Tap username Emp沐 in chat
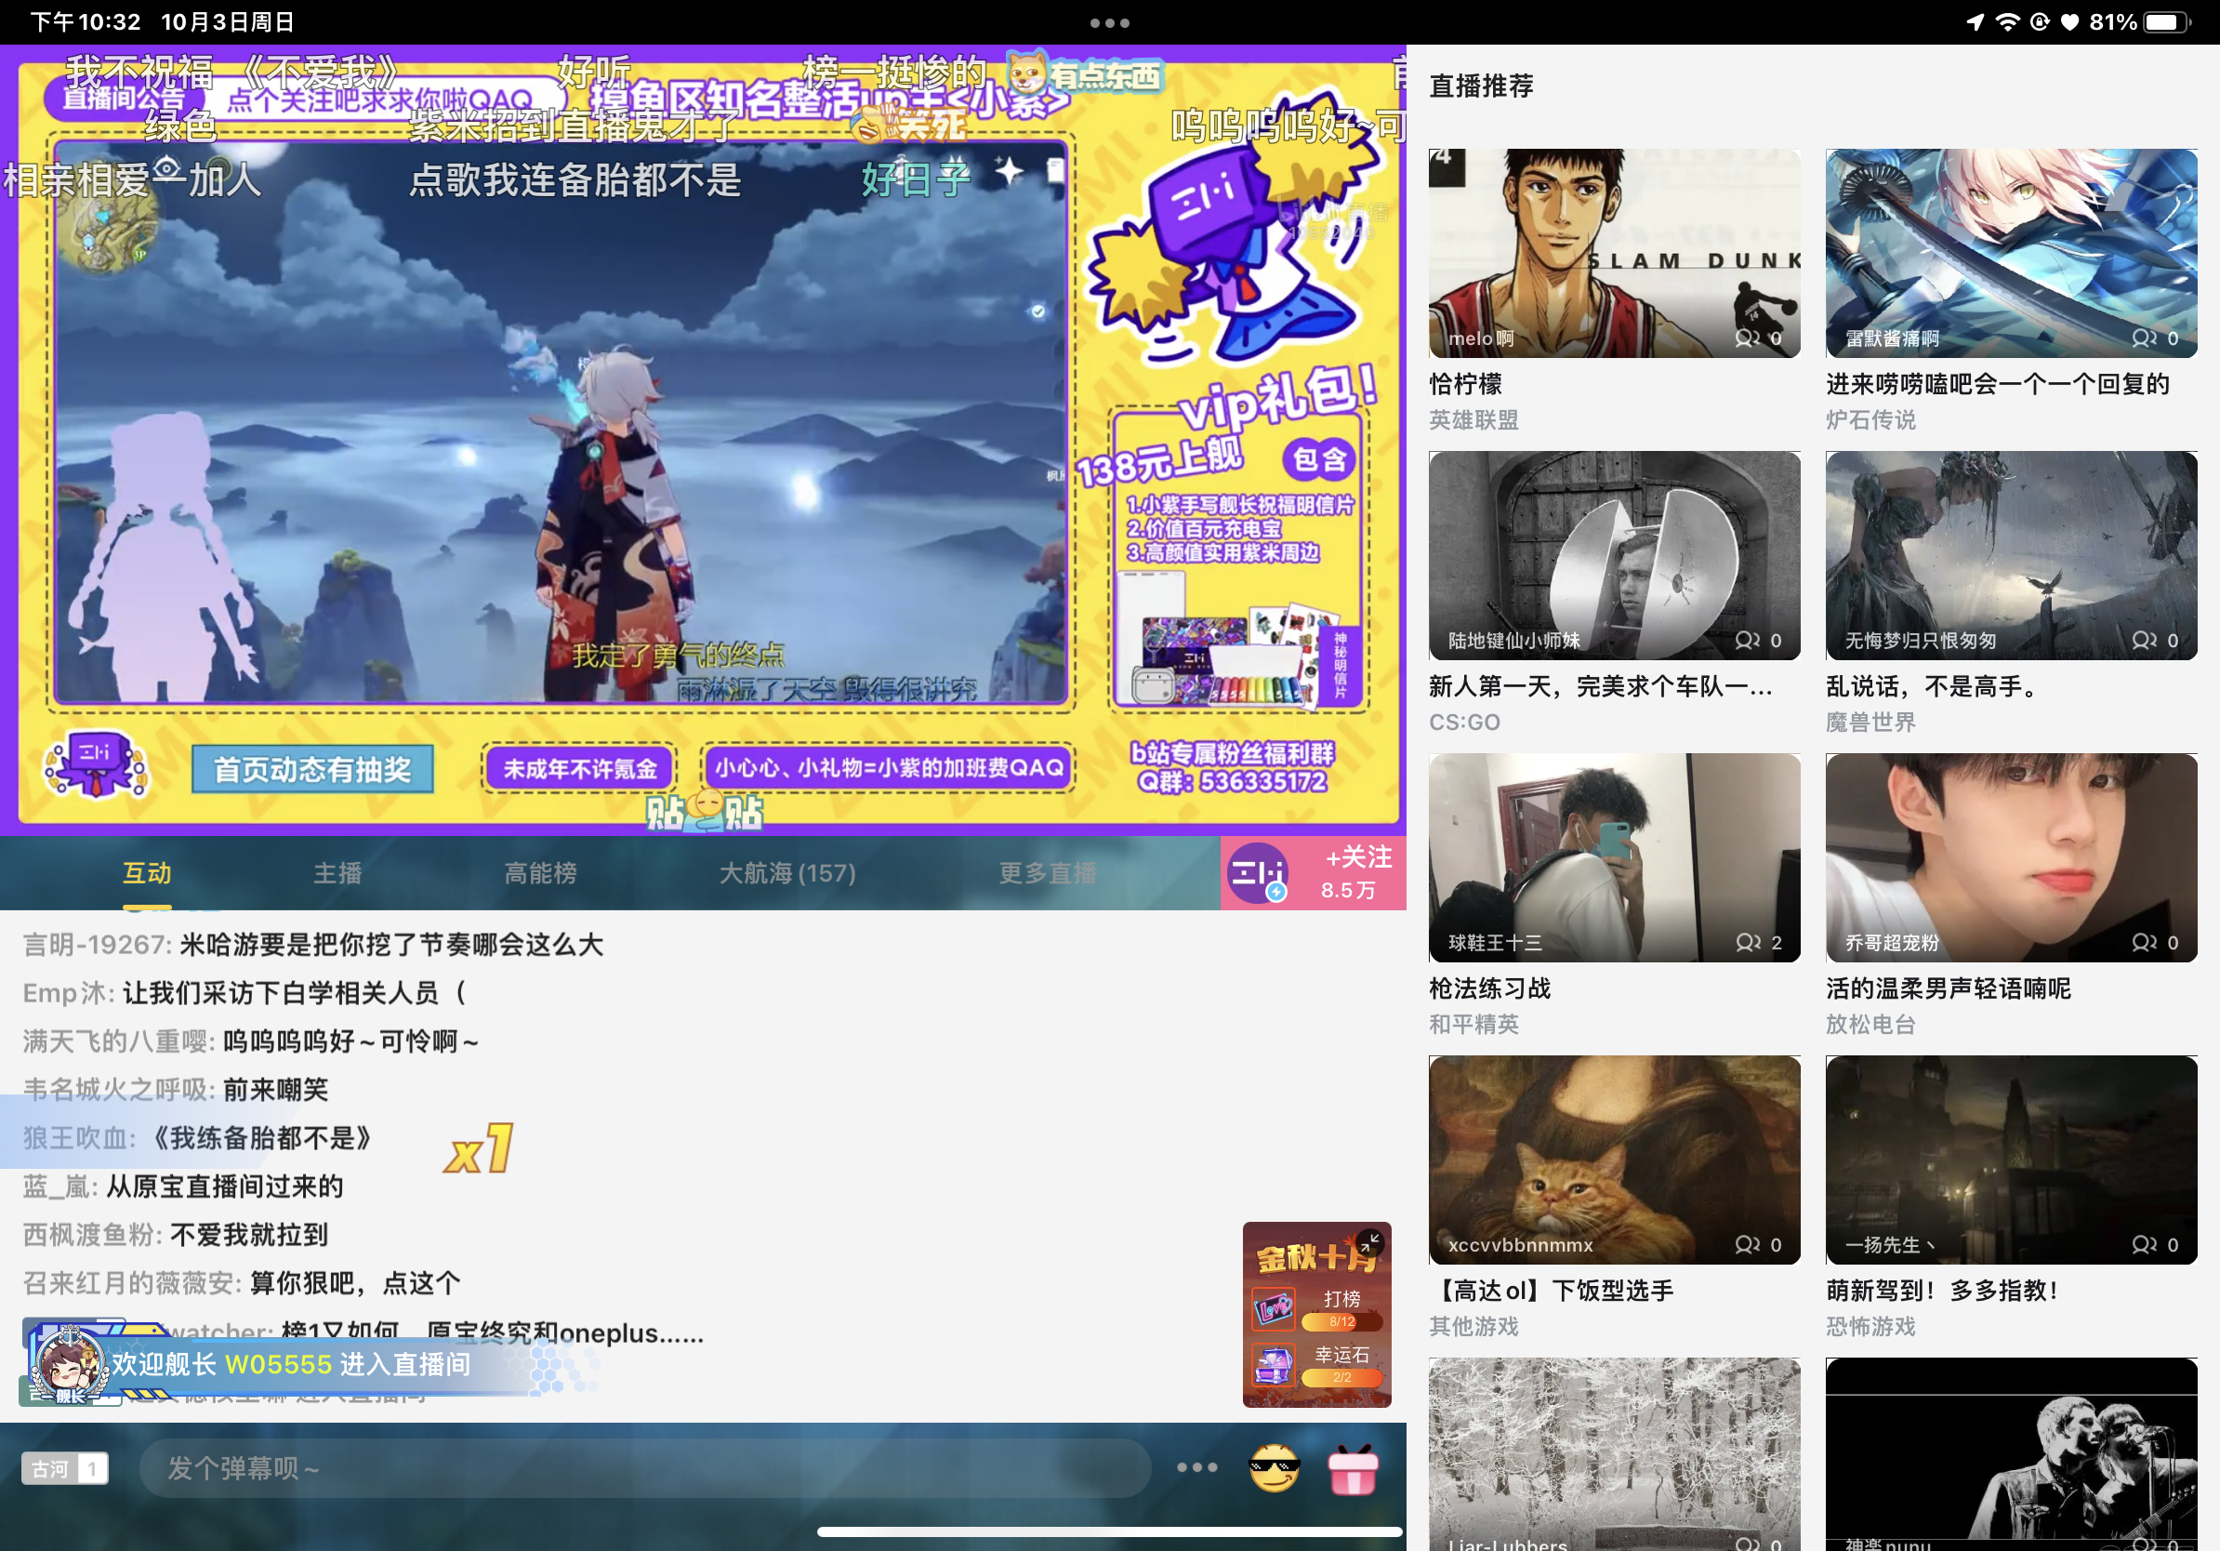The image size is (2220, 1551). 69,993
